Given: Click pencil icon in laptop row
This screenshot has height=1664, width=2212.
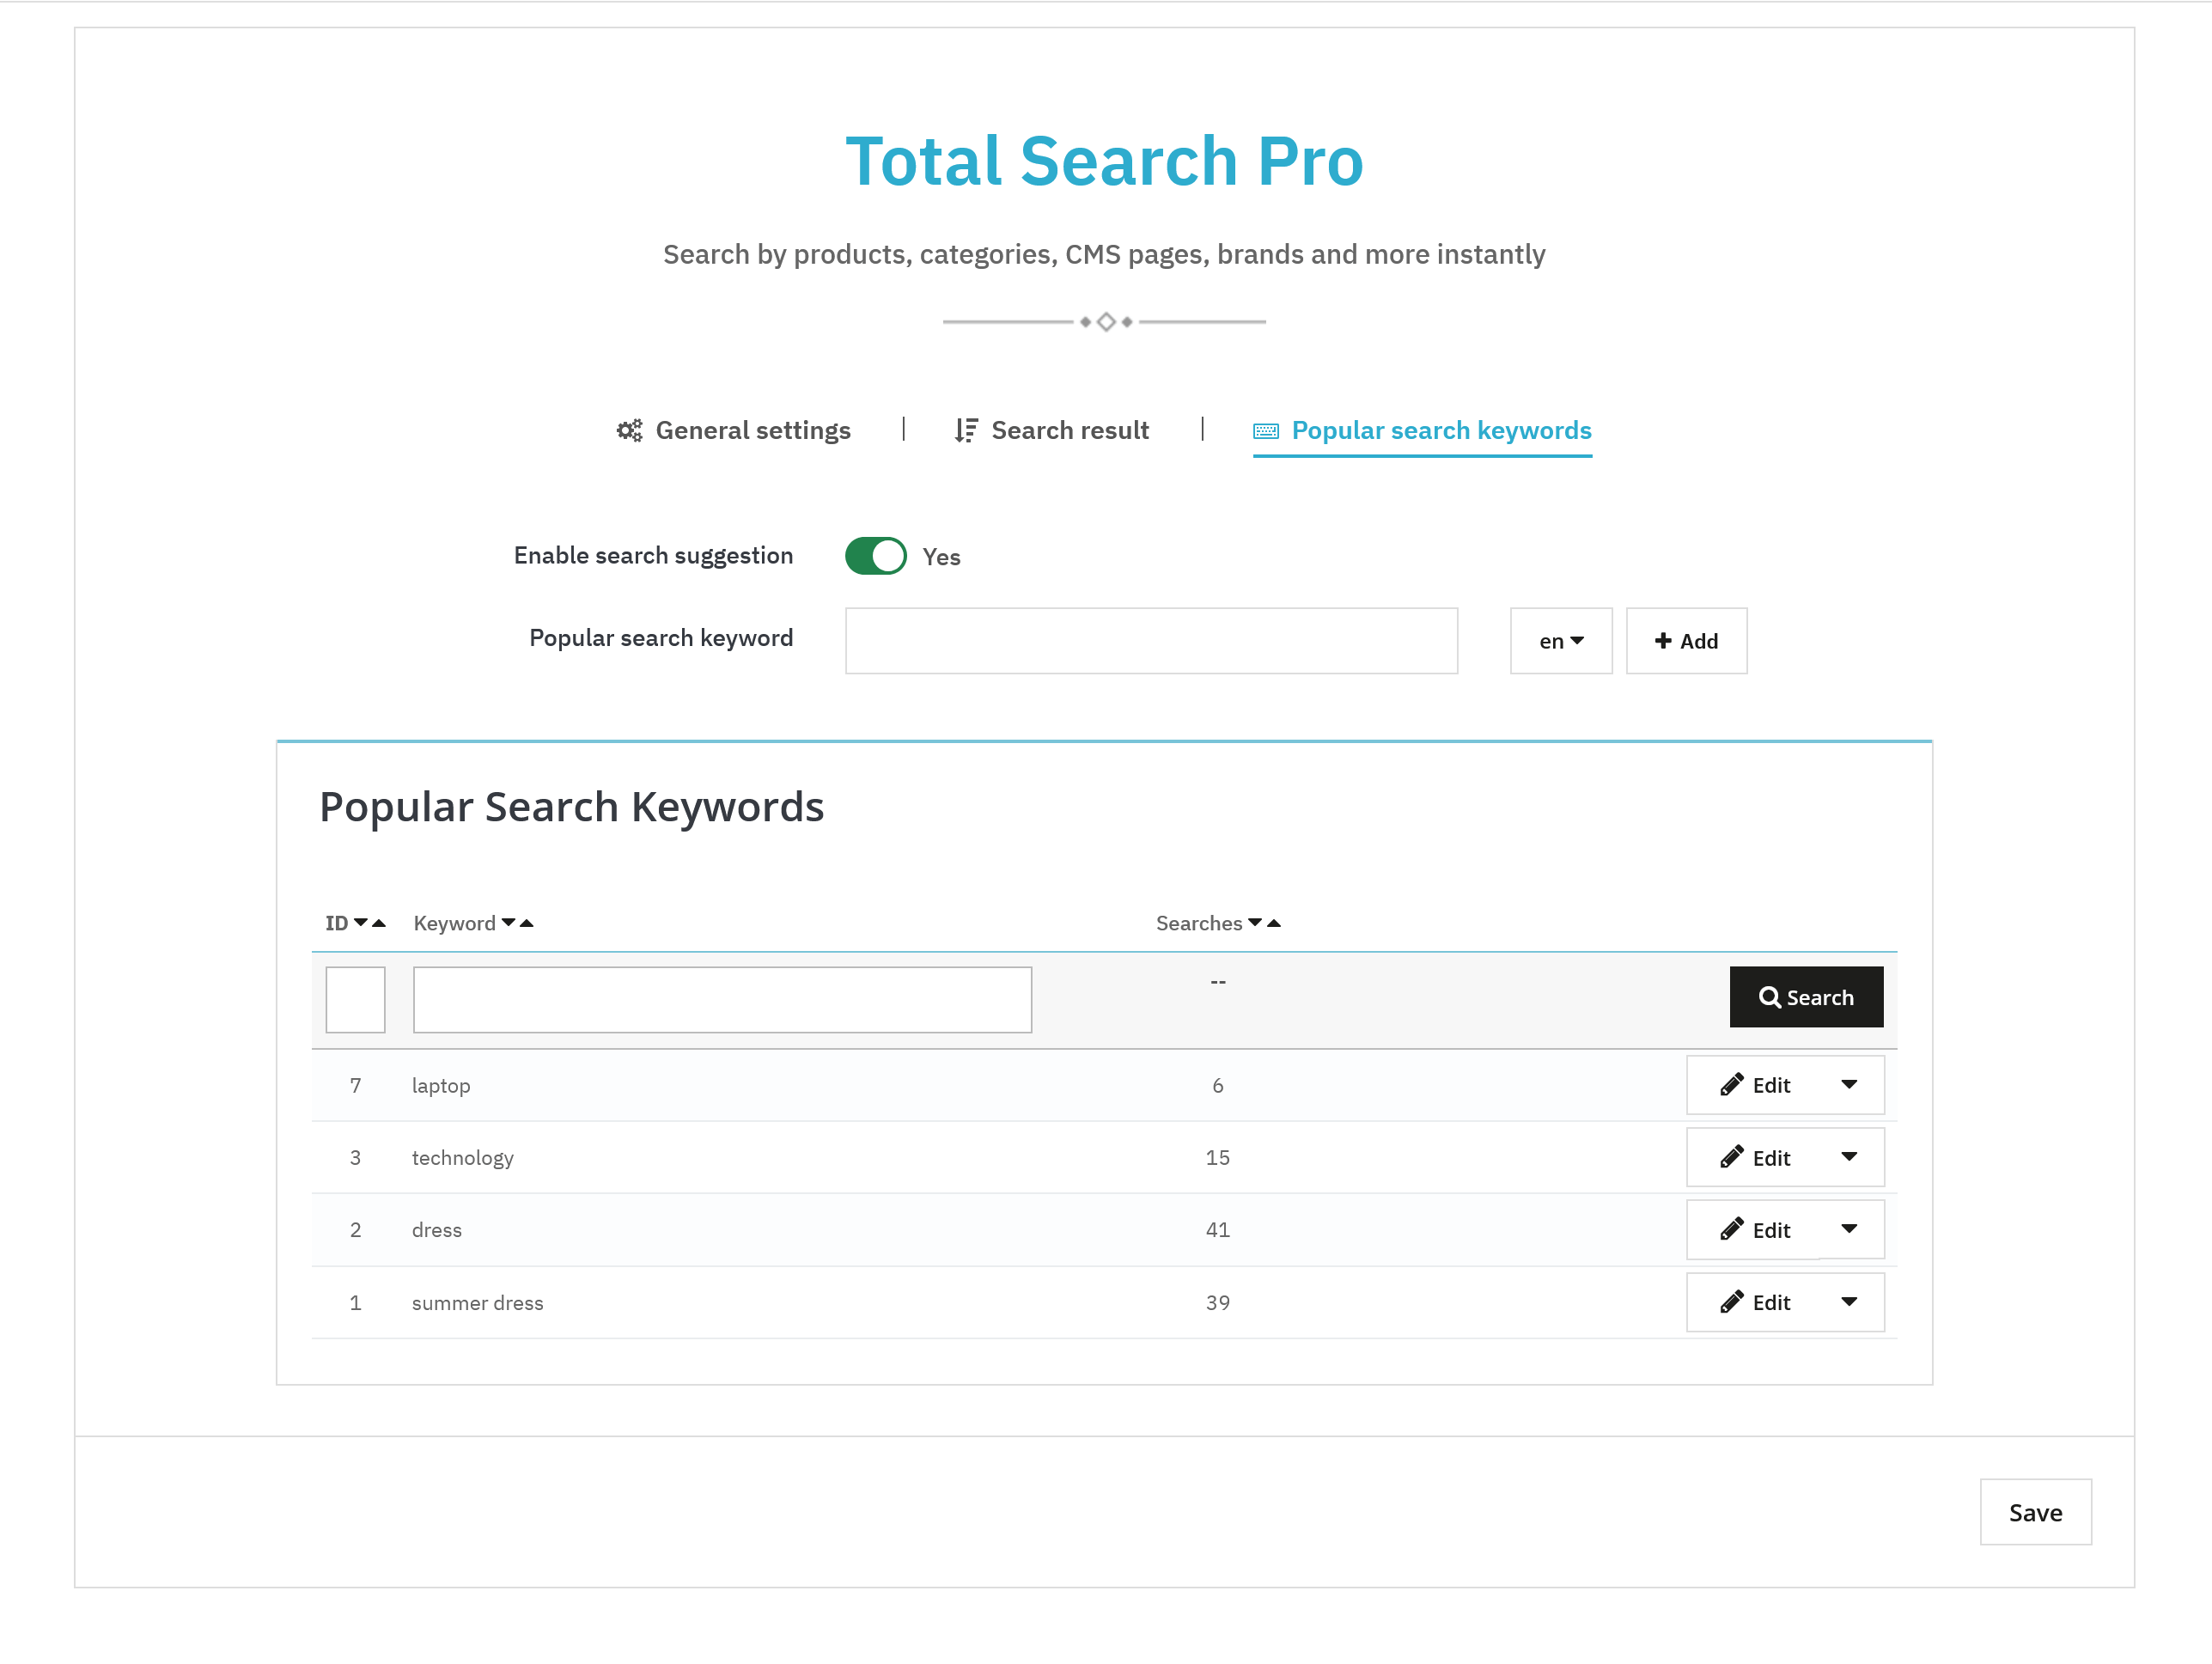Looking at the screenshot, I should (1731, 1085).
